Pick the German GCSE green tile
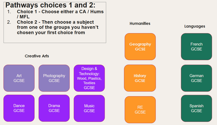 pos(196,78)
